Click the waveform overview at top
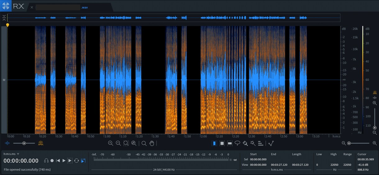Screen dimensions: 379x175 pos(174,18)
